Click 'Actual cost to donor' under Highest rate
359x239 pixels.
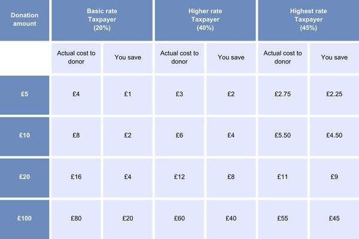[283, 58]
